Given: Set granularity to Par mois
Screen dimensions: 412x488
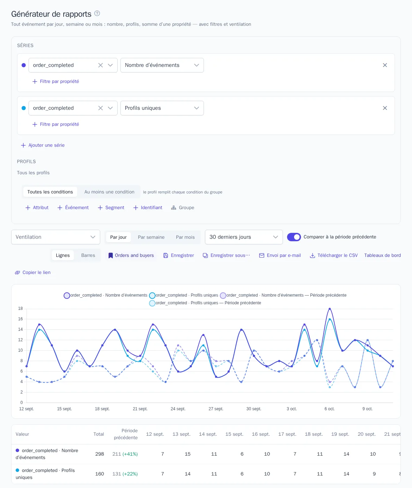Looking at the screenshot, I should (x=185, y=237).
